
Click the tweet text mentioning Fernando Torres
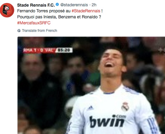tap(60, 11)
